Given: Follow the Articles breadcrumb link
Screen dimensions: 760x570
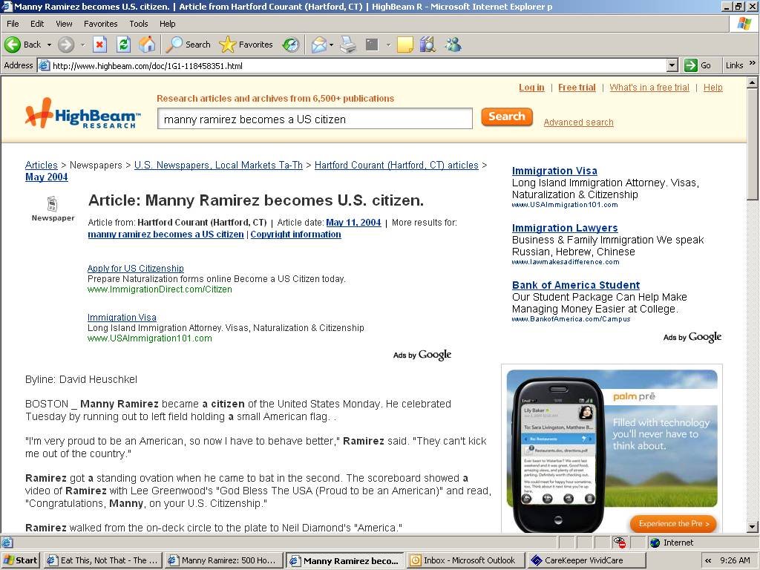Looking at the screenshot, I should (42, 165).
